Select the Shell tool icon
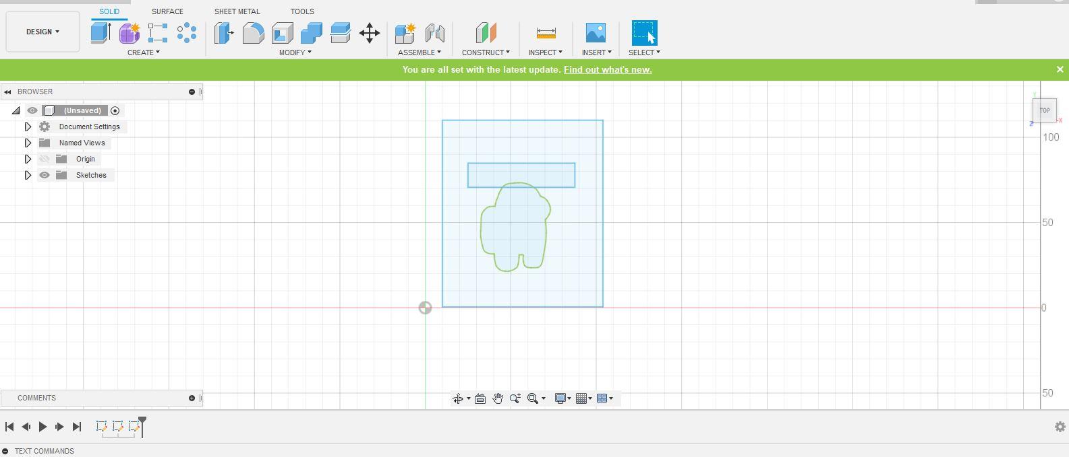 tap(283, 33)
